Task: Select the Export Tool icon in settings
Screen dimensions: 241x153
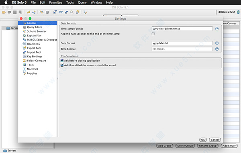Action: pyautogui.click(x=25, y=48)
